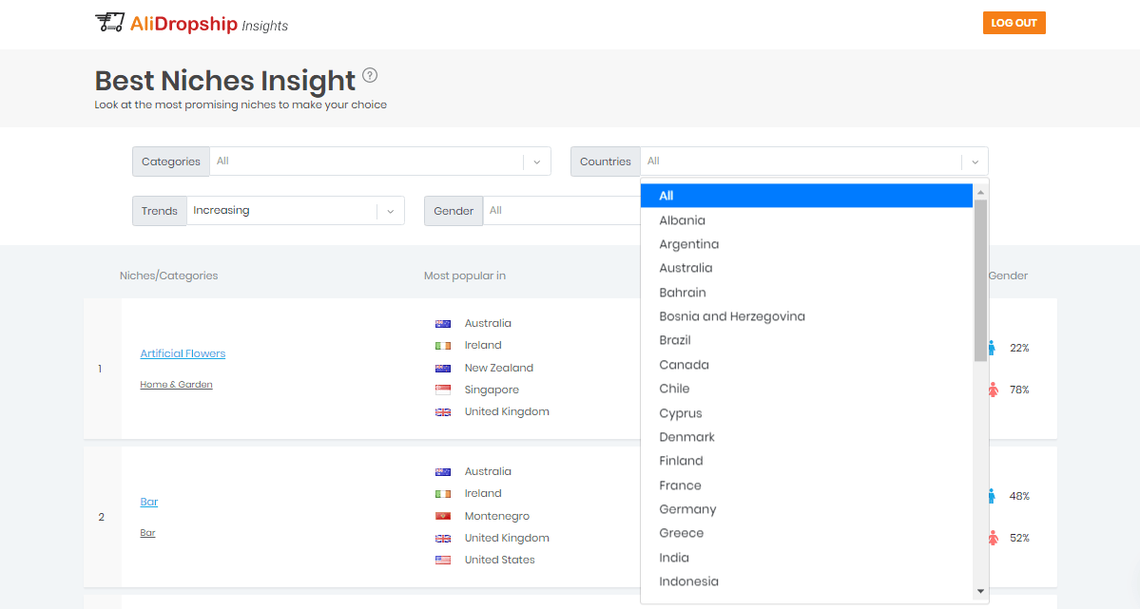This screenshot has height=609, width=1140.
Task: Click female gender icon showing 52%
Action: (993, 538)
